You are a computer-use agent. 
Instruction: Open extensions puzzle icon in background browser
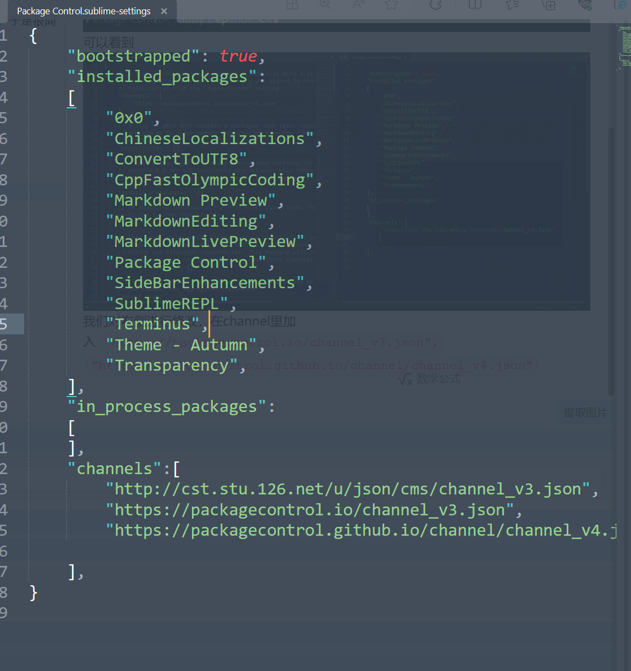435,4
